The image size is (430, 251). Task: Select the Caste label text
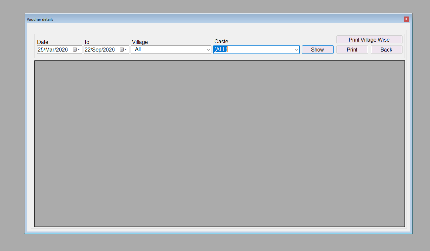(x=221, y=41)
